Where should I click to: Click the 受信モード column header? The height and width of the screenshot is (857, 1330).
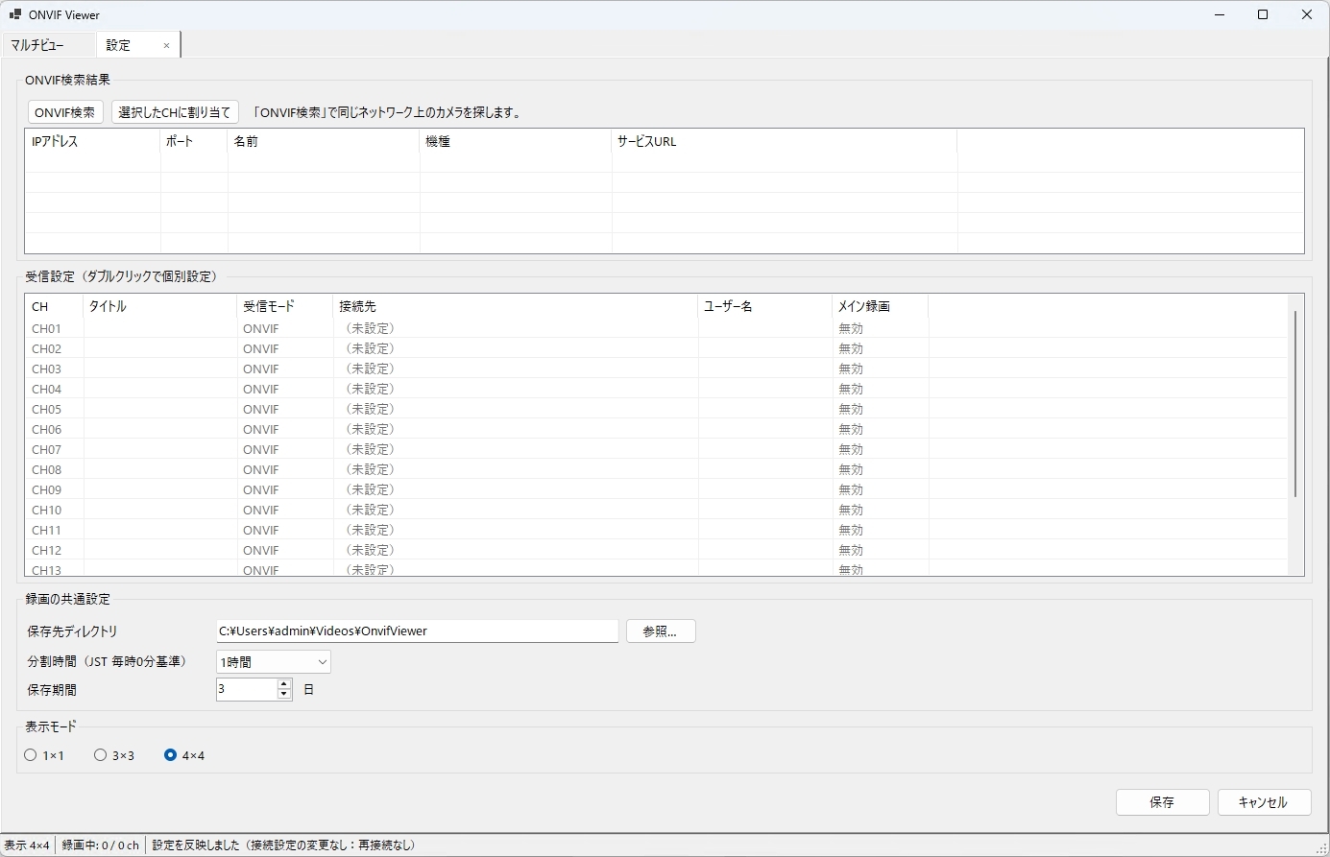[285, 306]
